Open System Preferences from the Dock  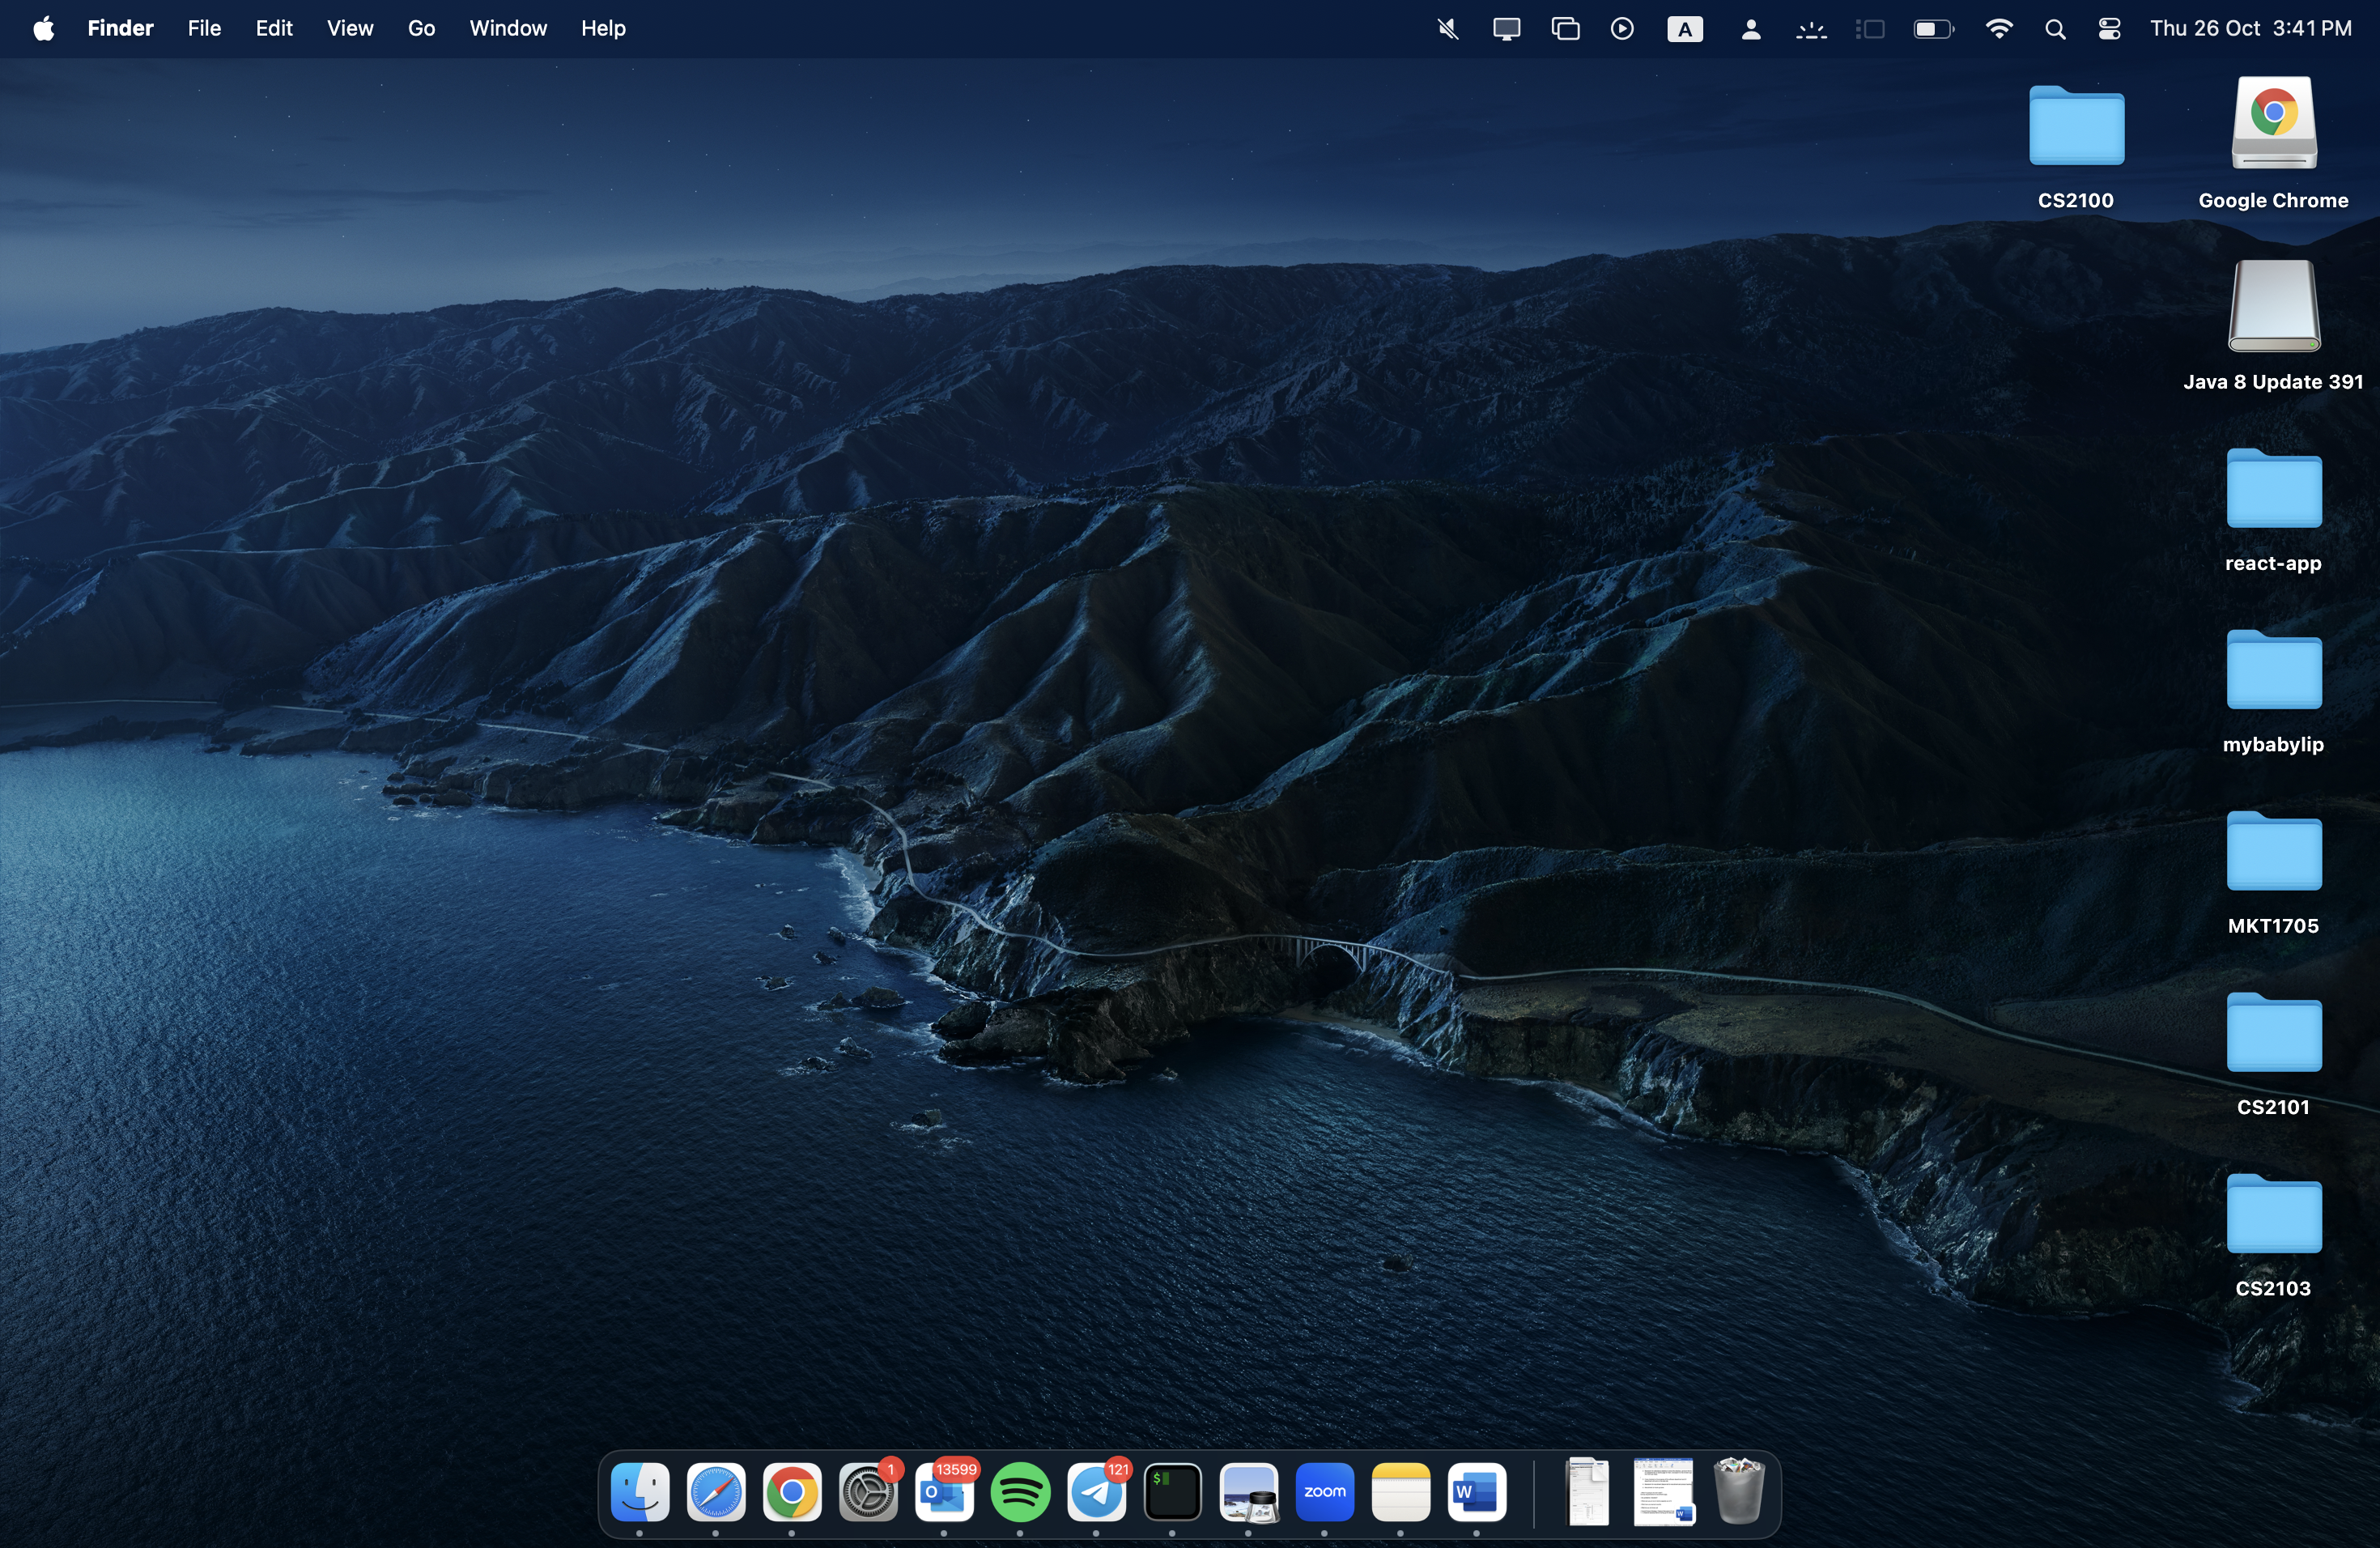tap(868, 1493)
